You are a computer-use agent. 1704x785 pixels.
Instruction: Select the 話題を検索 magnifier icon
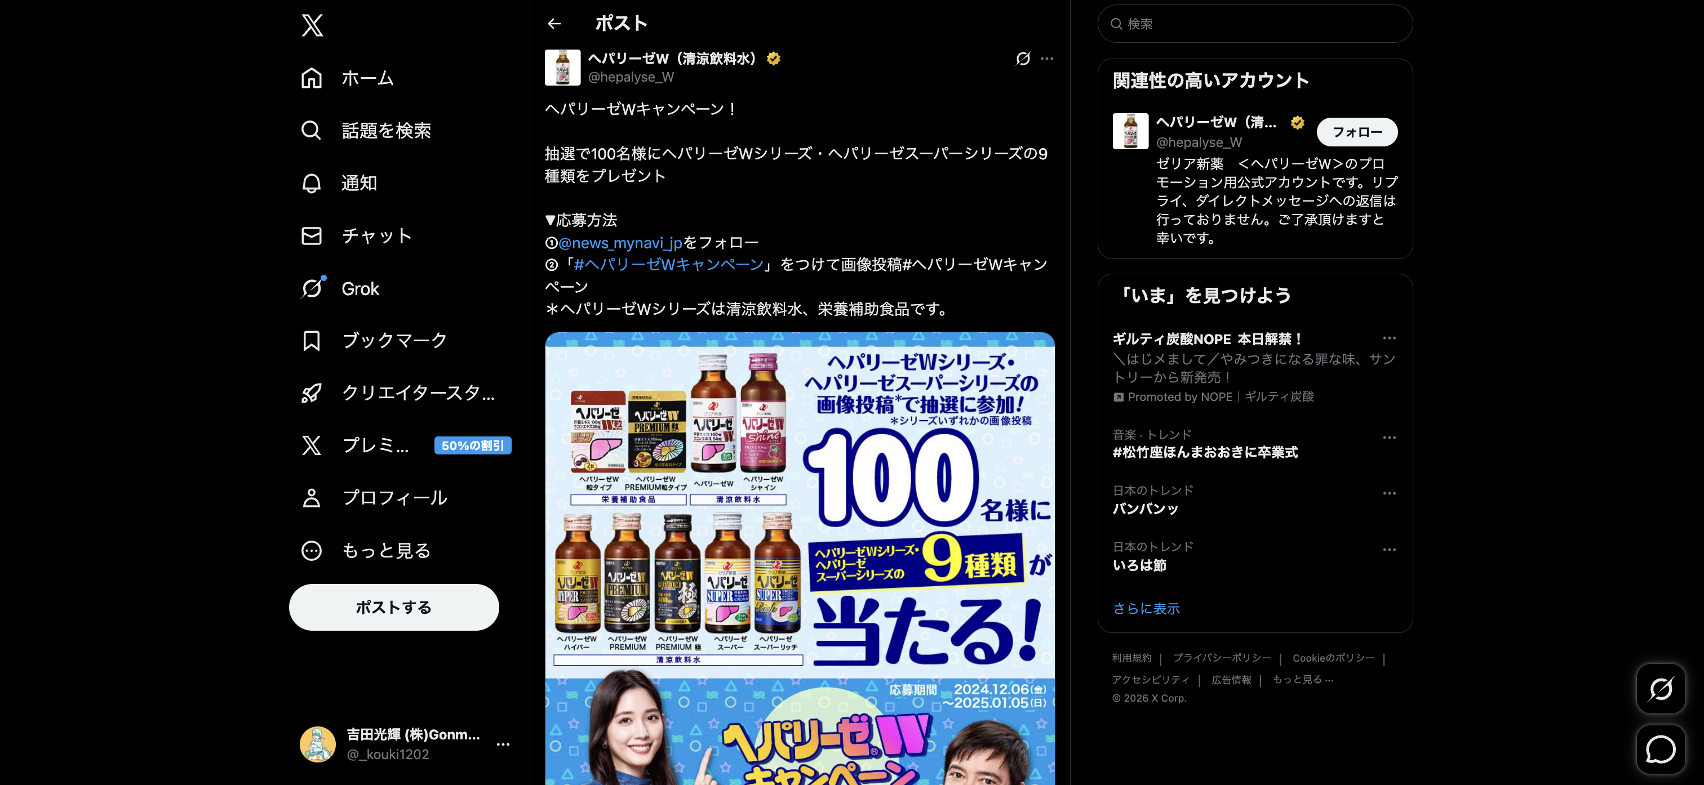click(312, 130)
